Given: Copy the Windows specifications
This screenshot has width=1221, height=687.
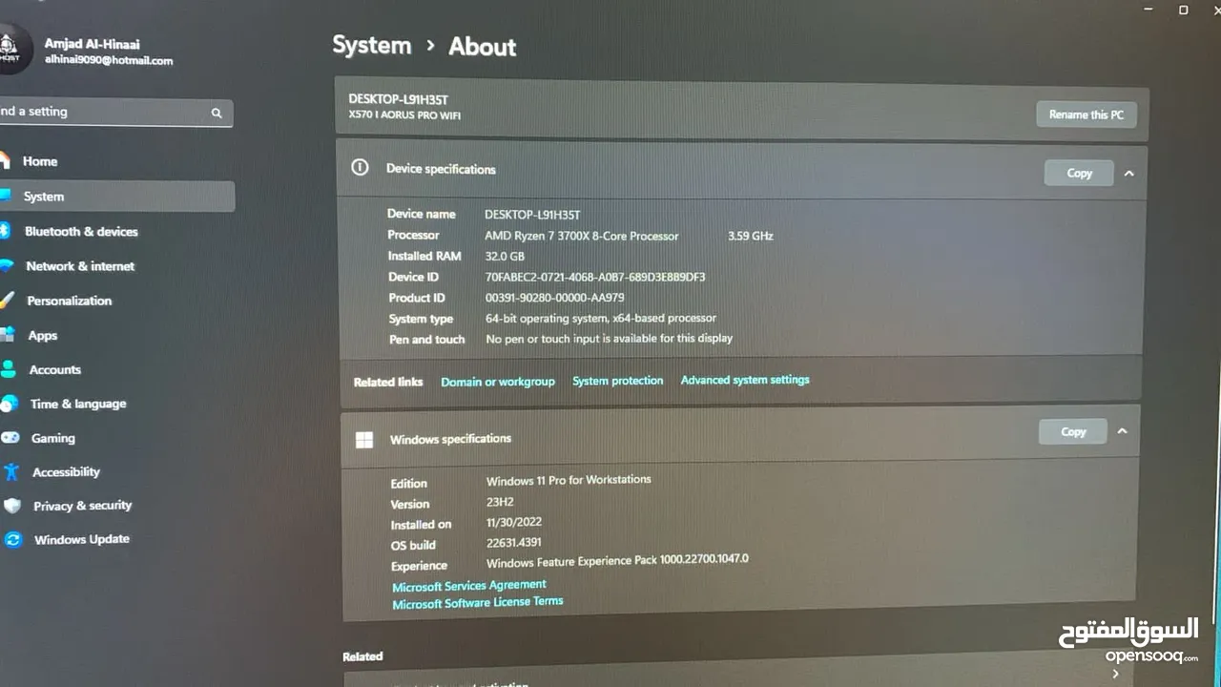Looking at the screenshot, I should [1073, 431].
